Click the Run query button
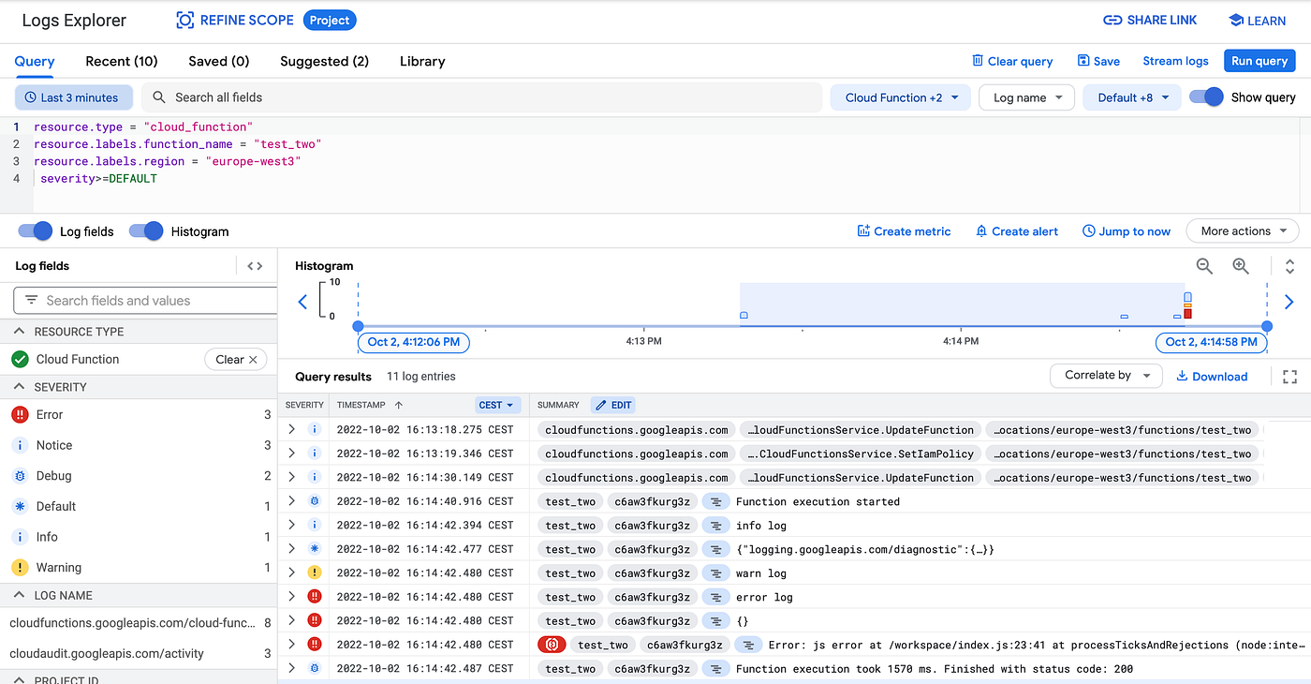The height and width of the screenshot is (684, 1311). pyautogui.click(x=1259, y=60)
